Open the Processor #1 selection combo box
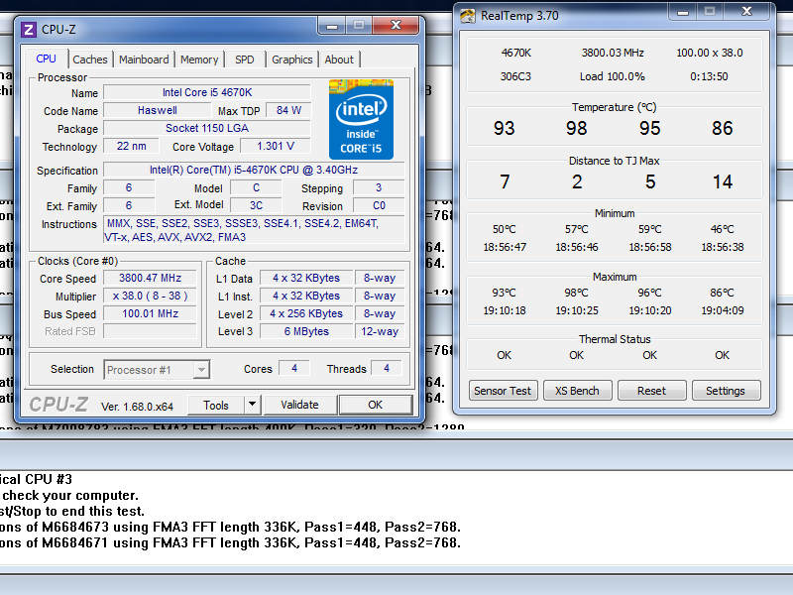The width and height of the screenshot is (793, 595). coord(157,370)
